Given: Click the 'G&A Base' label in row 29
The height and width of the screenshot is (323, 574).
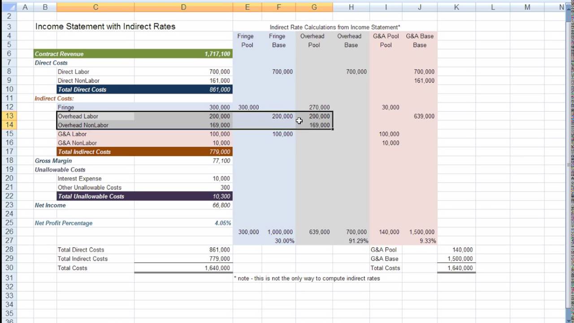Looking at the screenshot, I should (x=384, y=259).
